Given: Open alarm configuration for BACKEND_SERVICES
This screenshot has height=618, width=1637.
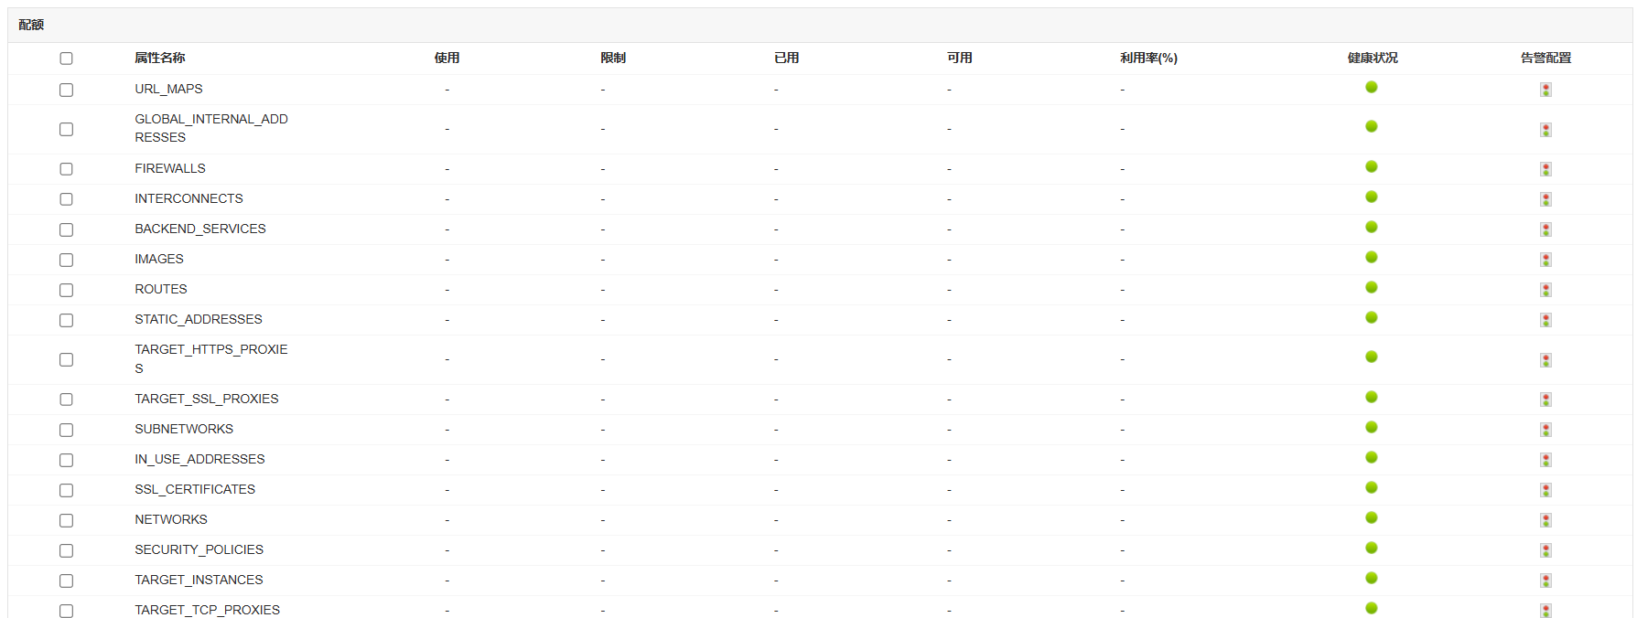Looking at the screenshot, I should tap(1545, 229).
